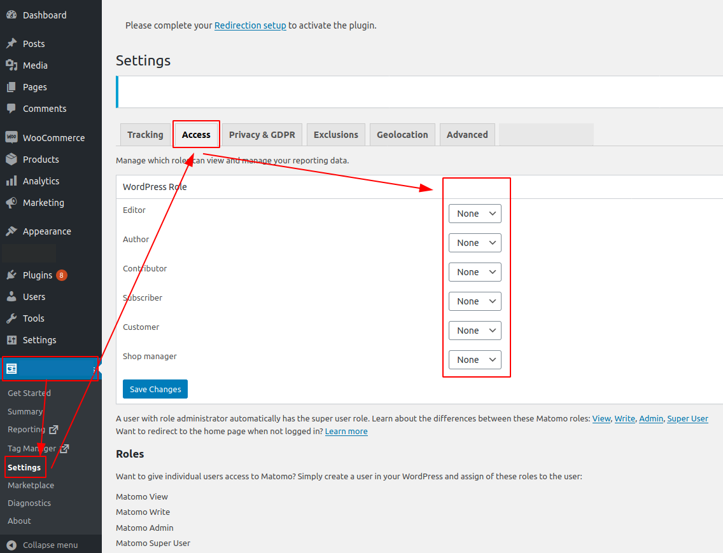Click the Users sidebar icon
The width and height of the screenshot is (723, 553).
(x=13, y=296)
